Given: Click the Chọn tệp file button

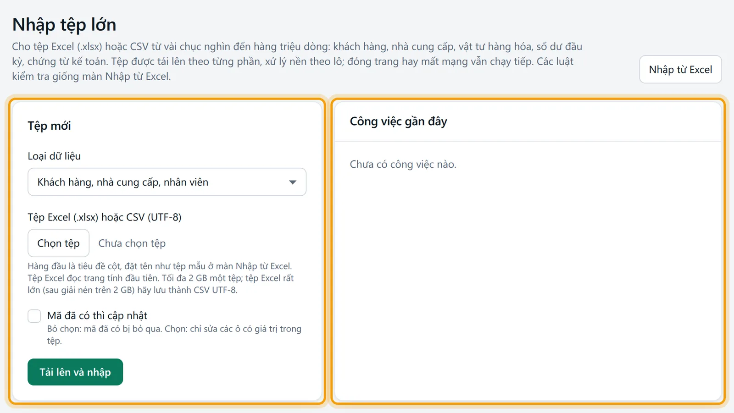Looking at the screenshot, I should point(58,243).
